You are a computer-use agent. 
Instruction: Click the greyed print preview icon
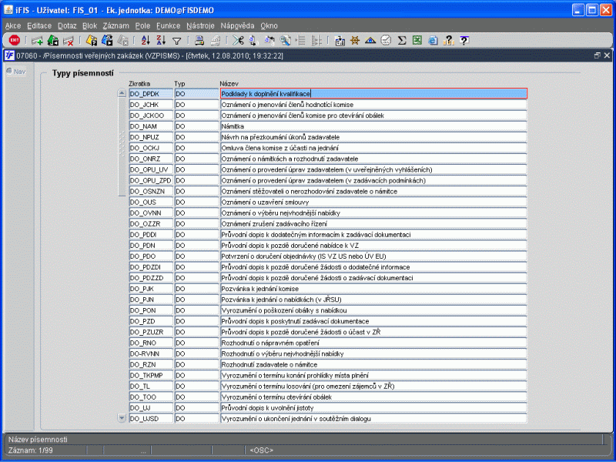coord(216,40)
